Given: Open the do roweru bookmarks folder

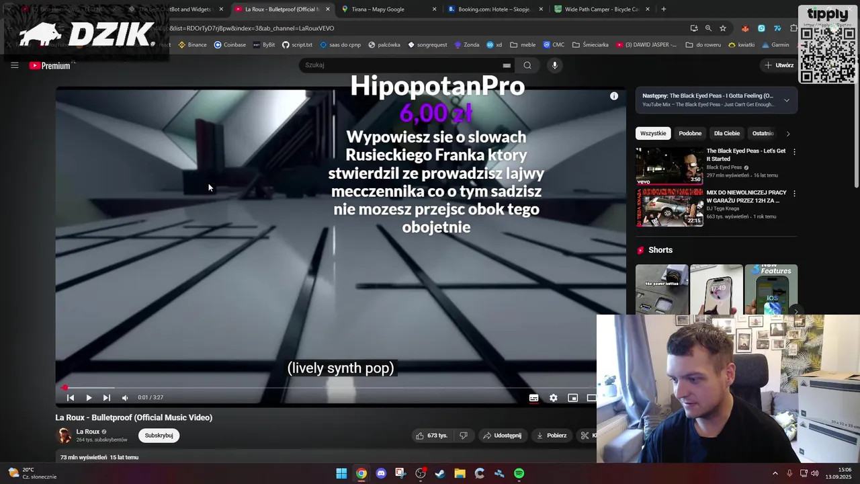Looking at the screenshot, I should [703, 45].
